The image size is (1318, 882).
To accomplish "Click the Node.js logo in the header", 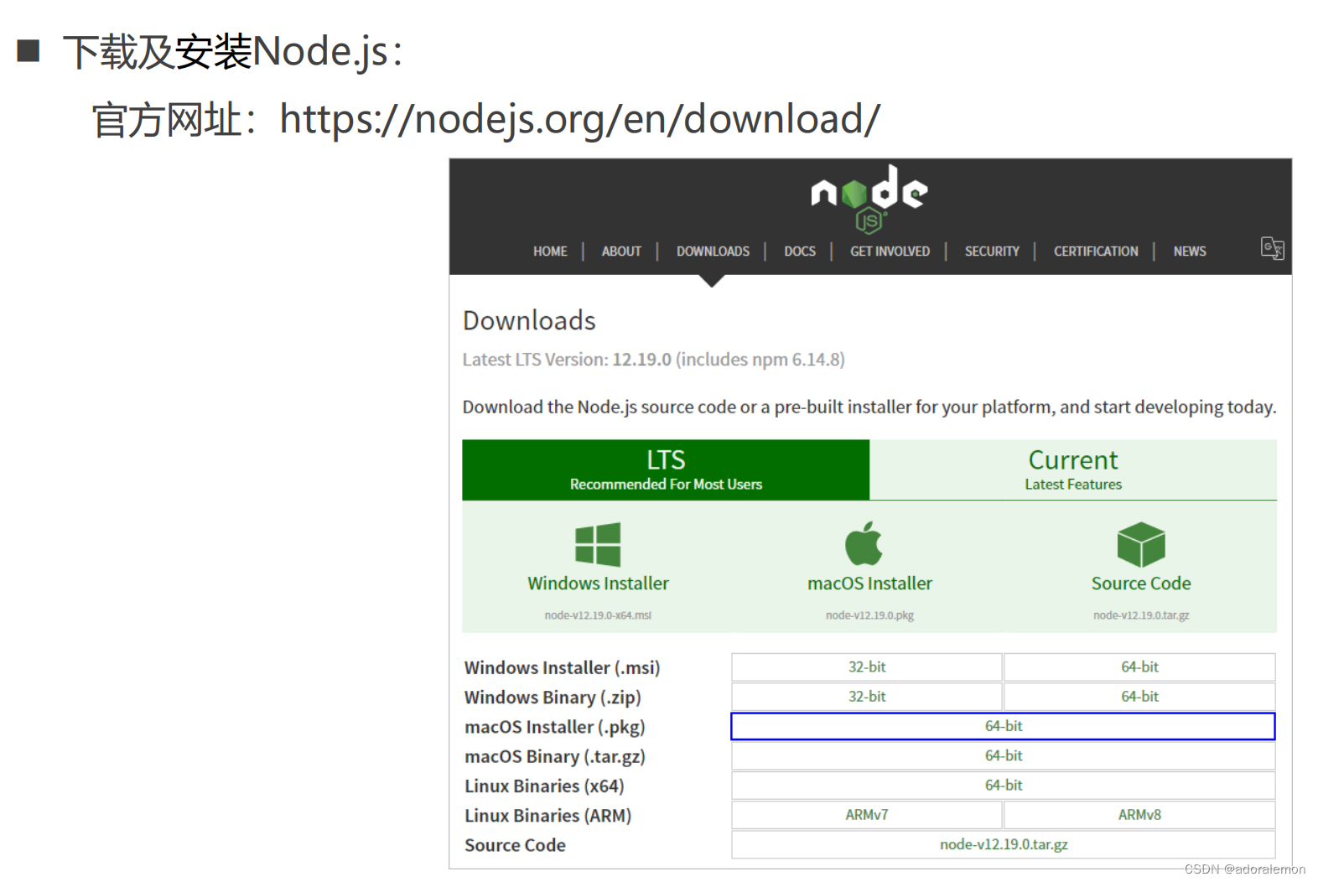I will [x=869, y=199].
